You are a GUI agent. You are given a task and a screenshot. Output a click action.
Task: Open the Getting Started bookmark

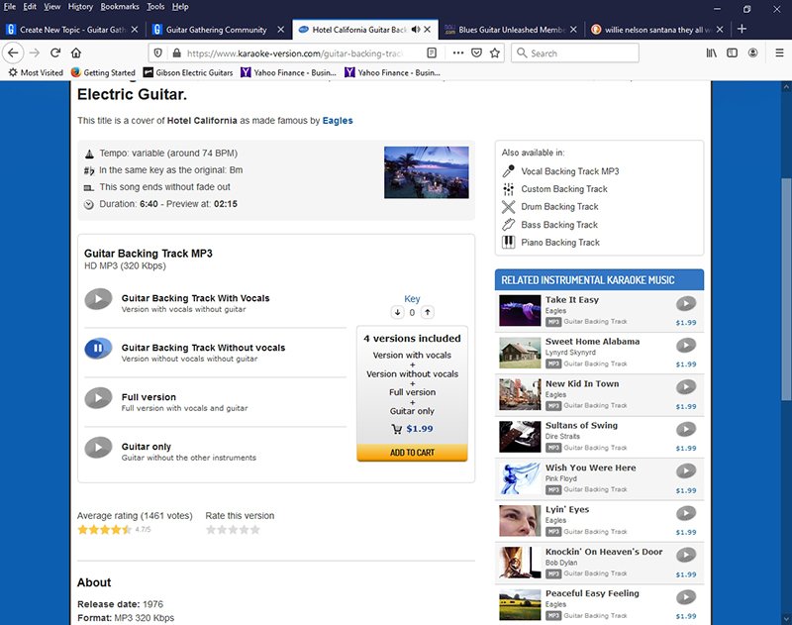point(103,72)
